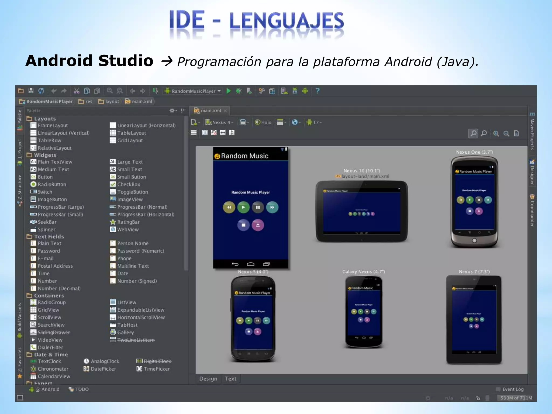Open the TODO tool window

point(78,389)
